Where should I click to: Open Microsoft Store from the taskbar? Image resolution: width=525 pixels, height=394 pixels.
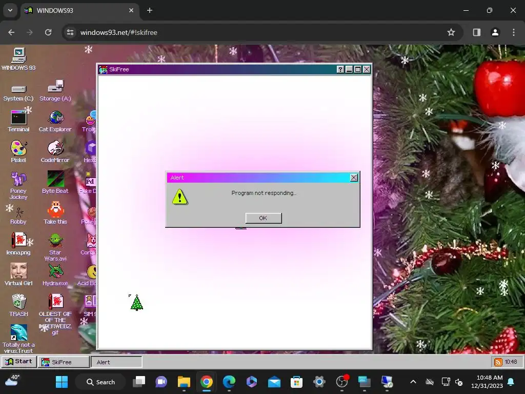tap(296, 382)
